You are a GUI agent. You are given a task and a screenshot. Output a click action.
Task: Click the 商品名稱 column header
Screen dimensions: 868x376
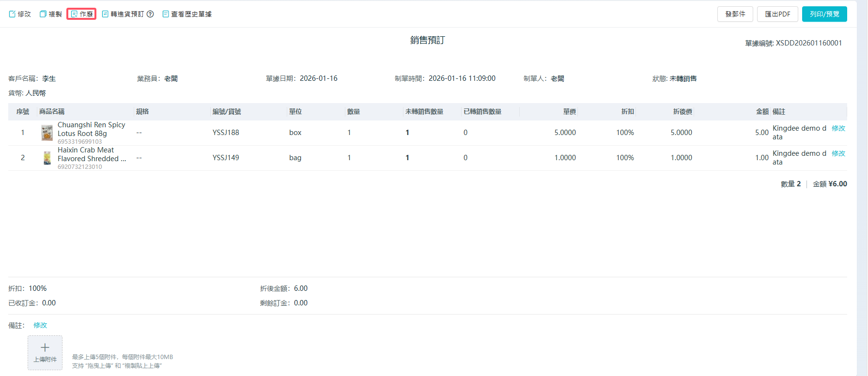pyautogui.click(x=52, y=112)
